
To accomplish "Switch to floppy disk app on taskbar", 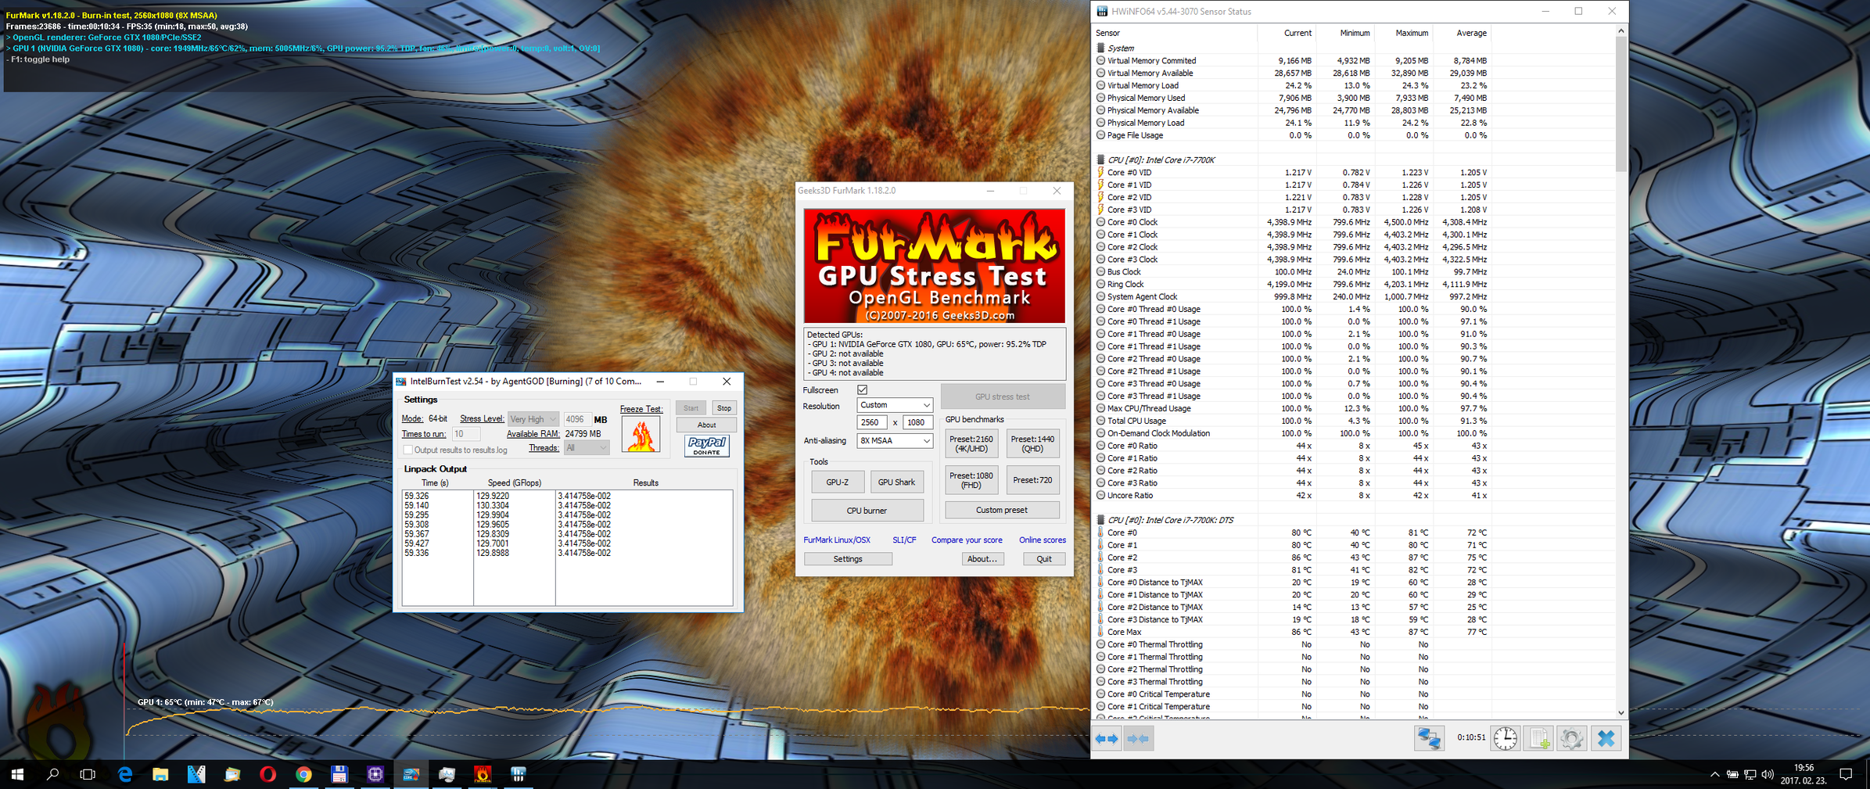I will (x=339, y=774).
